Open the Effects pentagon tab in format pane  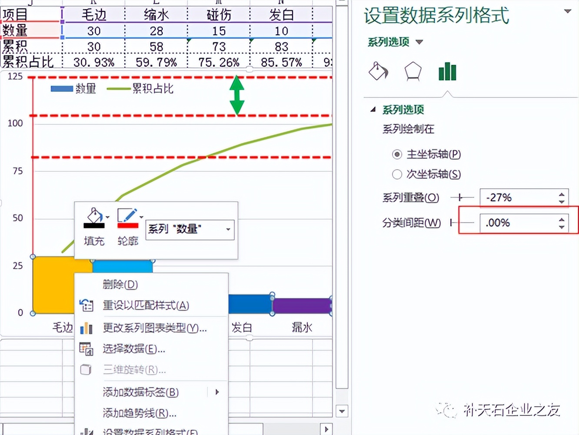point(412,72)
